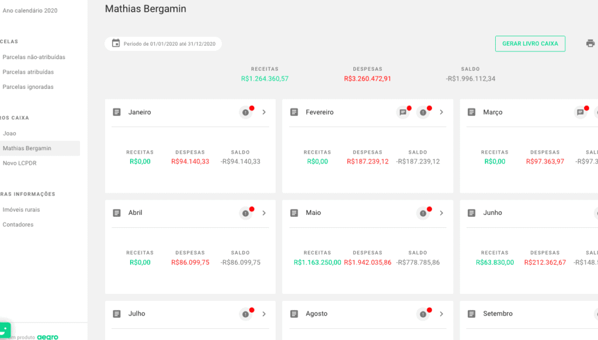Click Fevereiro alert warning icon
Screen dimensions: 598x340
(x=423, y=112)
